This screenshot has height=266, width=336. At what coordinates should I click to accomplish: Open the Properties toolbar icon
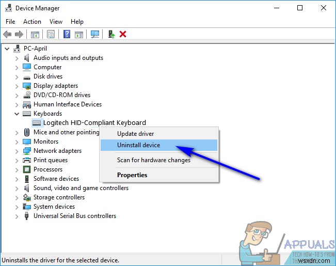[x=51, y=34]
